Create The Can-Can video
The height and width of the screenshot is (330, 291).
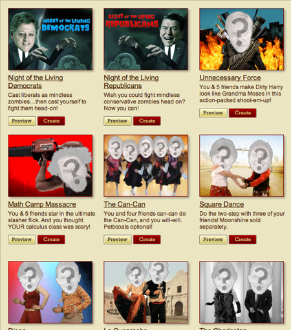147,240
